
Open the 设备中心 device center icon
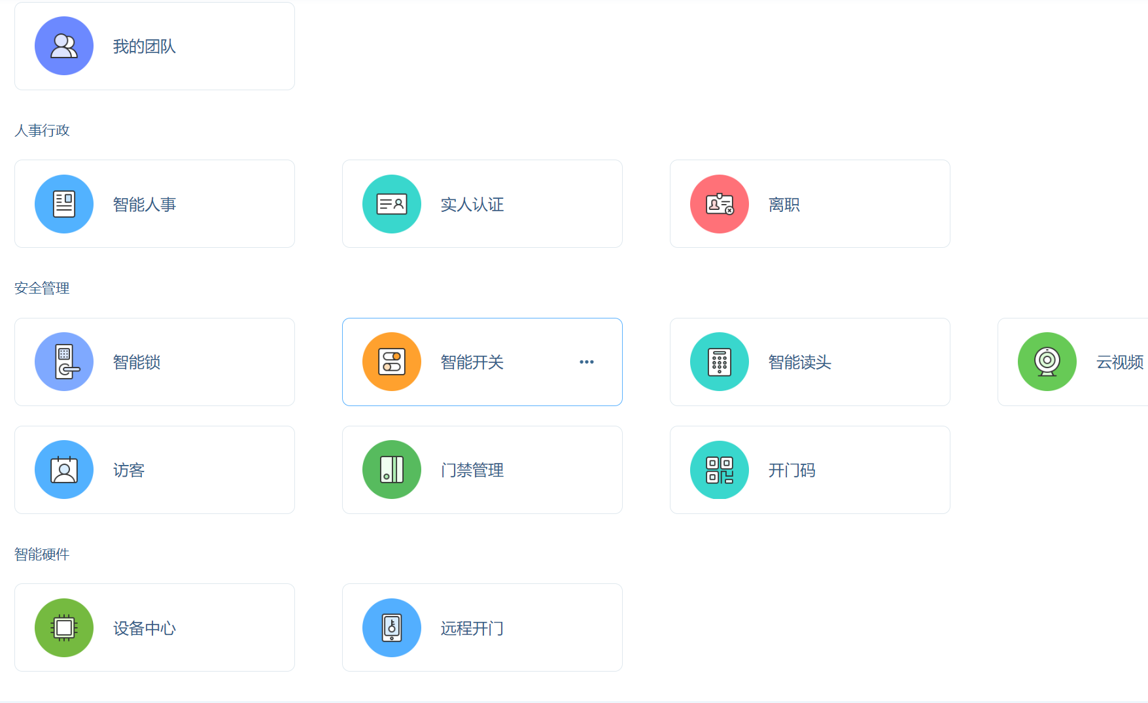click(x=63, y=627)
